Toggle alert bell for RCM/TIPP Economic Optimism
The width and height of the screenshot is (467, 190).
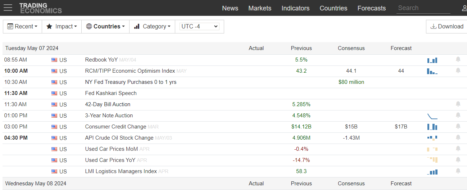(x=458, y=71)
